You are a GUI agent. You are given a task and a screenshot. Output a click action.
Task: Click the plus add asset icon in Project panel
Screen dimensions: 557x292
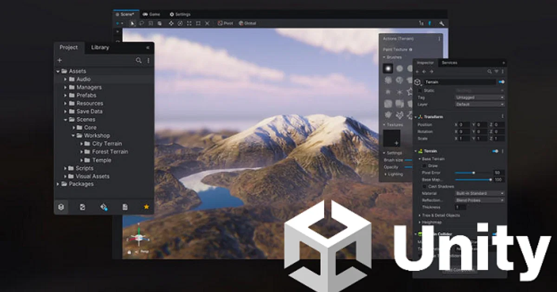[x=59, y=60]
